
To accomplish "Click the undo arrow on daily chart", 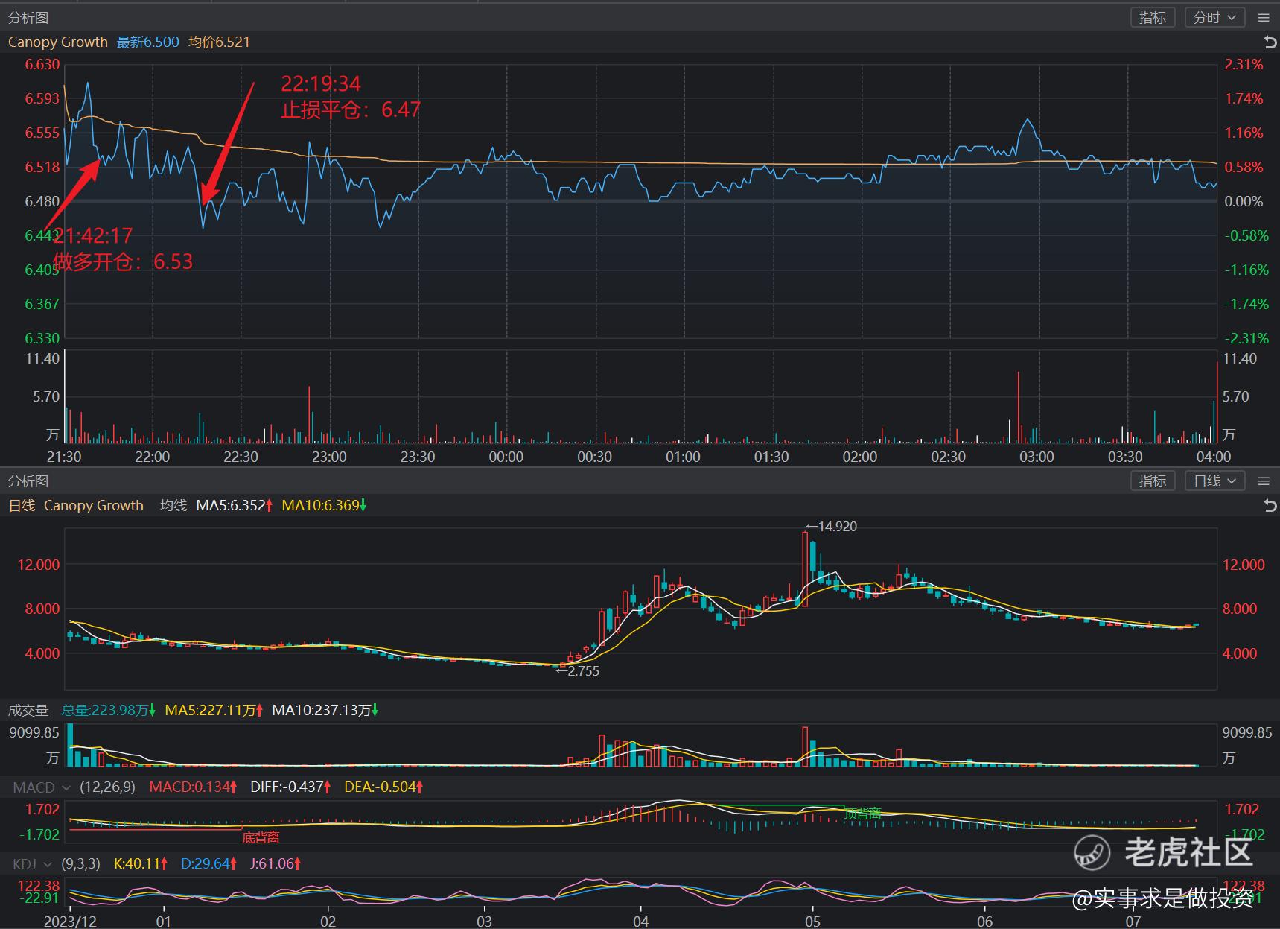I will coord(1270,506).
